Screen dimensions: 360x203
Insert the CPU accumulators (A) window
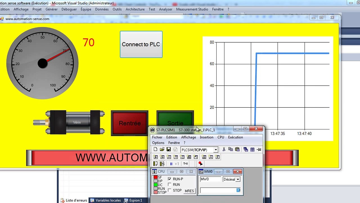click(x=211, y=157)
